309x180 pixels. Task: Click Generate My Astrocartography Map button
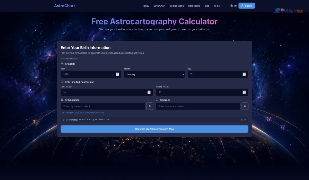tap(154, 129)
